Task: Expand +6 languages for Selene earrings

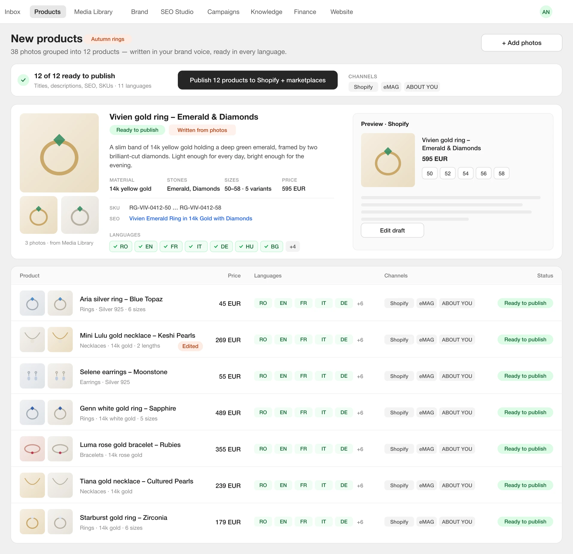Action: click(x=360, y=376)
